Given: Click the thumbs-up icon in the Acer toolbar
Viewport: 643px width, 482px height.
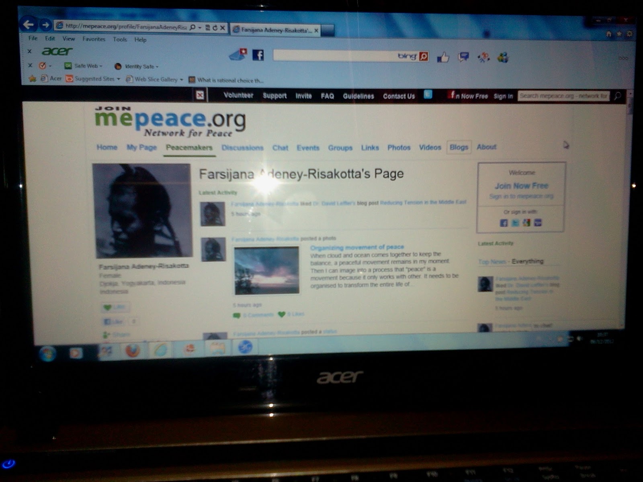Looking at the screenshot, I should pyautogui.click(x=442, y=57).
